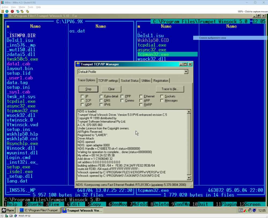Enable the IPV6 trace checkbox
The height and width of the screenshot is (218, 268).
pyautogui.click(x=101, y=105)
